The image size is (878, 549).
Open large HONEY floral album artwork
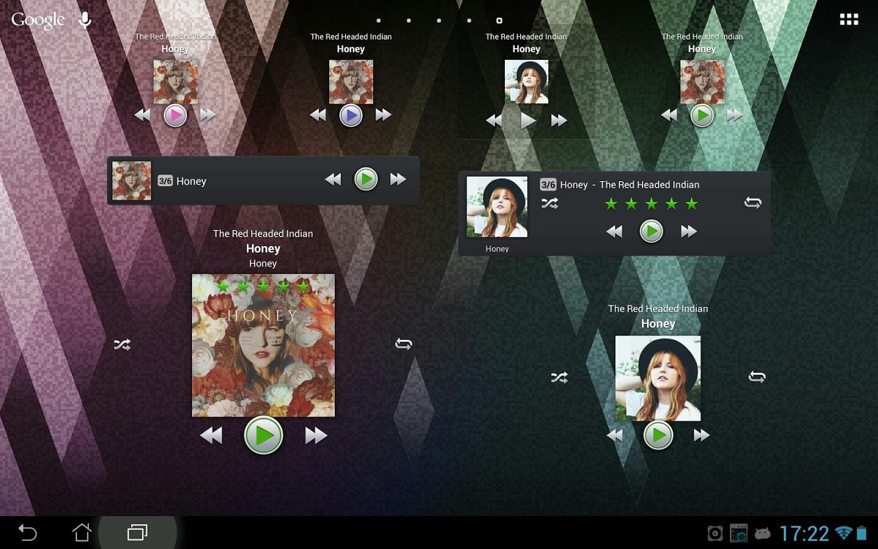click(263, 345)
